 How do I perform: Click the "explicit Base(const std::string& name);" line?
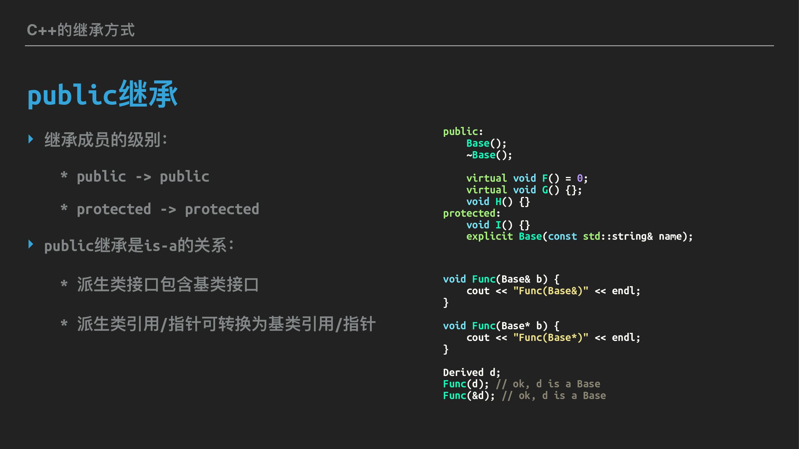(579, 236)
